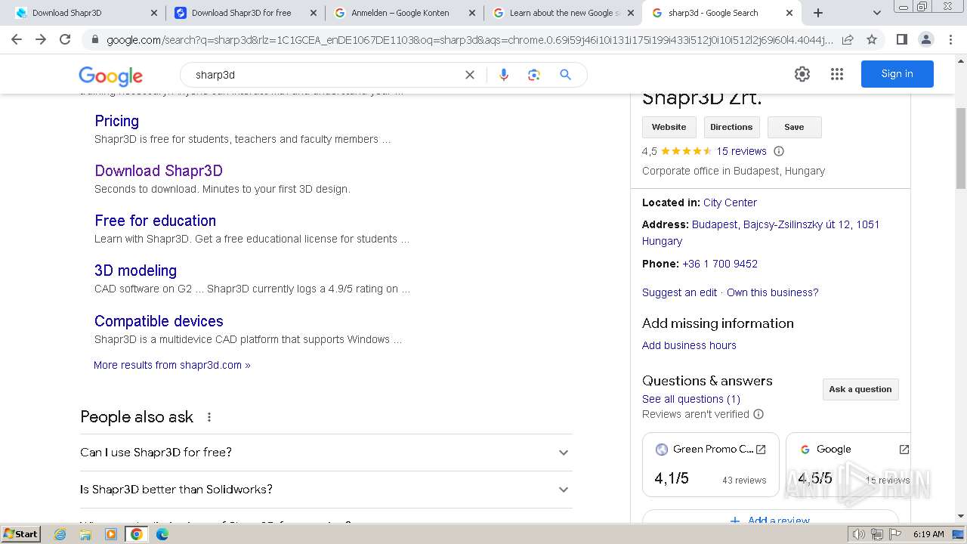Open Shapr3D Website button
Screen dimensions: 967x544
(x=669, y=127)
